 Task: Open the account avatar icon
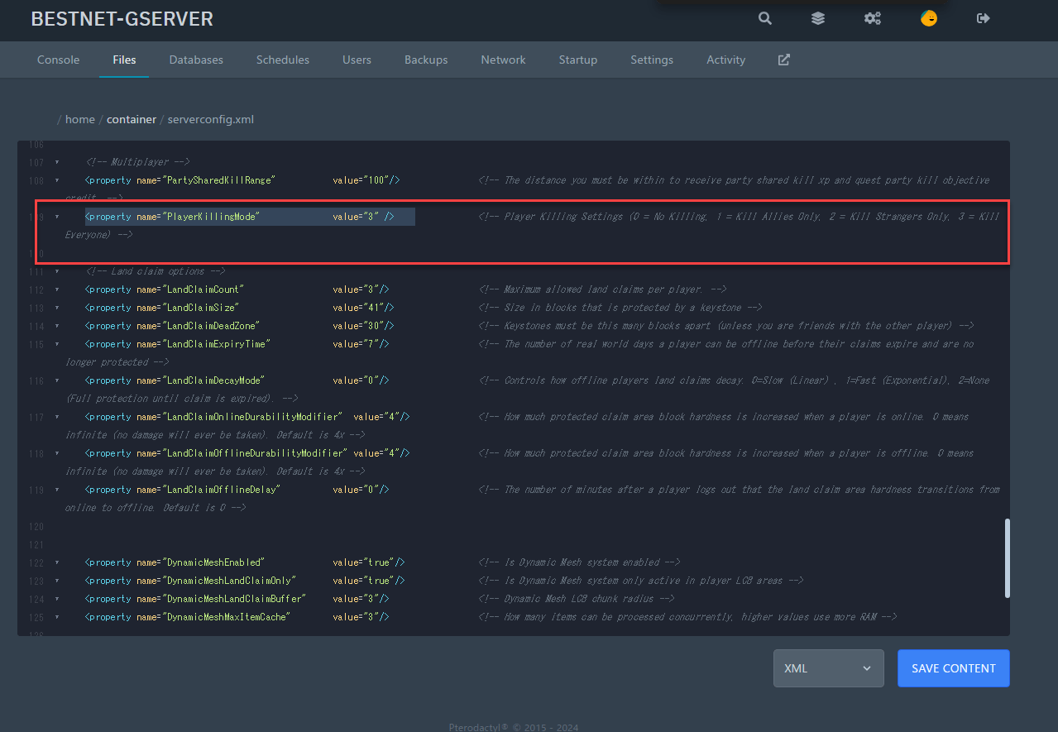click(x=929, y=18)
